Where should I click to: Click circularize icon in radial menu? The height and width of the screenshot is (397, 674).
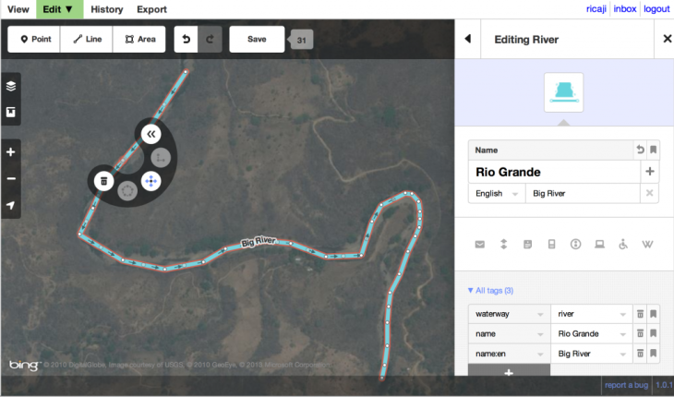click(127, 191)
